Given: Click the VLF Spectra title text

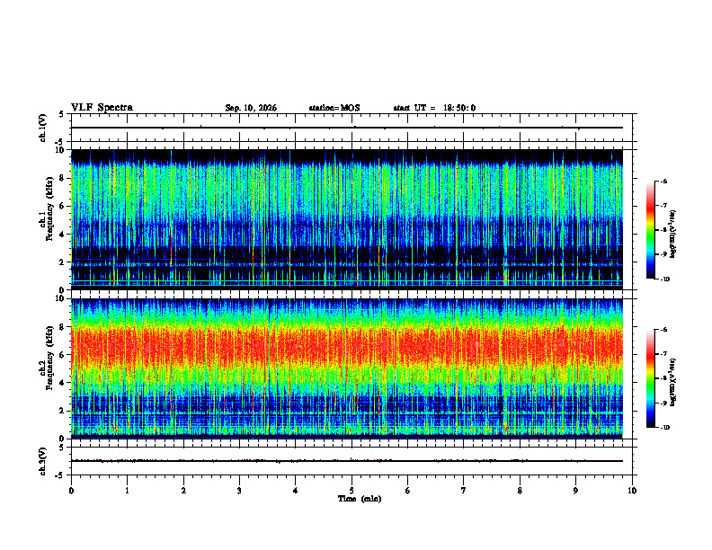Looking at the screenshot, I should [102, 108].
